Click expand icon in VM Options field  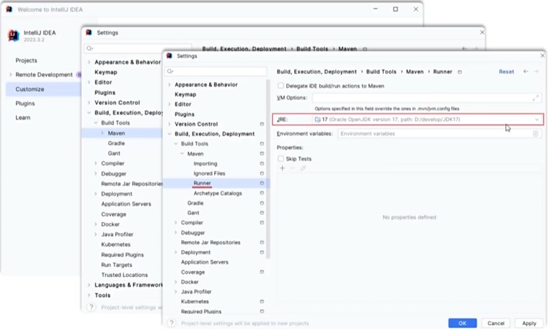(x=535, y=98)
